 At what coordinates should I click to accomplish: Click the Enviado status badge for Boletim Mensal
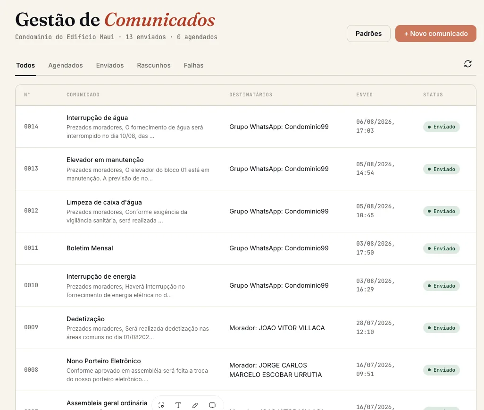click(442, 248)
